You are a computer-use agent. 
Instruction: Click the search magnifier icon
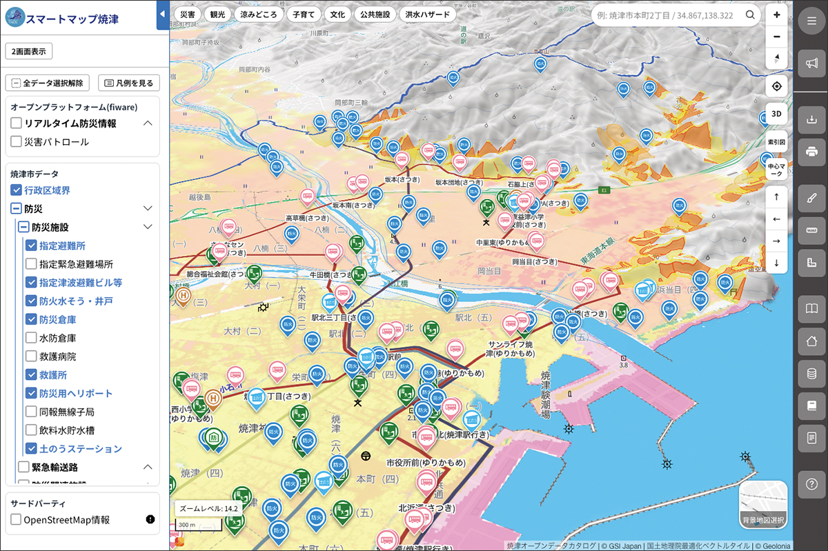(x=750, y=15)
